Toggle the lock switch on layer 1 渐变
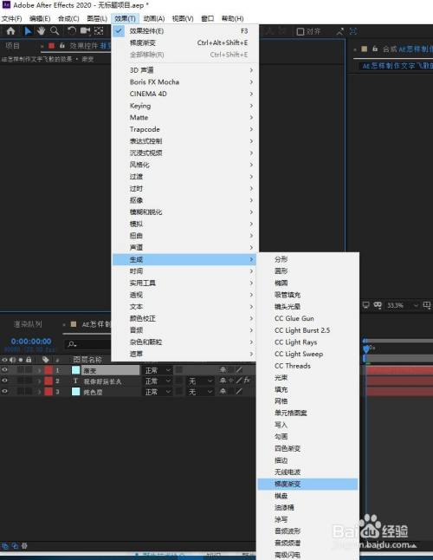The height and width of the screenshot is (560, 433). pos(29,370)
